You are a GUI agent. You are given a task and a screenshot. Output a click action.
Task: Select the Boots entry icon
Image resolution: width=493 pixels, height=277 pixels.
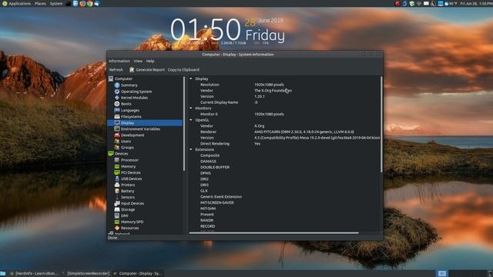pos(117,104)
